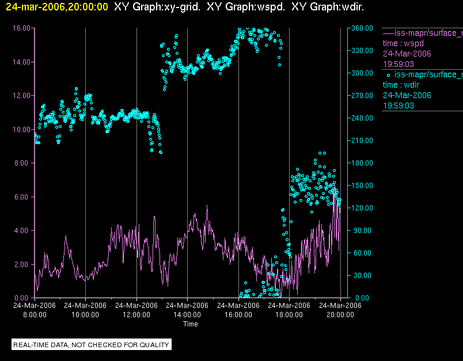Click the 'time : wspd' legend text
463x361 pixels.
point(403,43)
